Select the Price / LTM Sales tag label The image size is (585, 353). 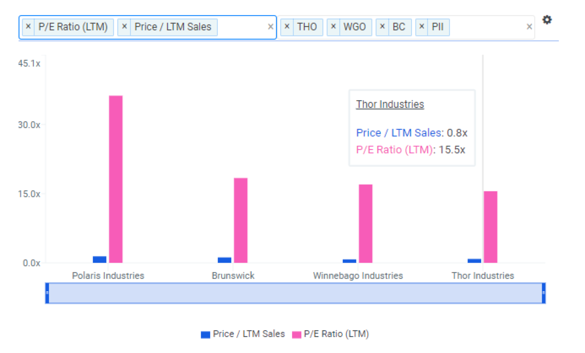coord(173,27)
